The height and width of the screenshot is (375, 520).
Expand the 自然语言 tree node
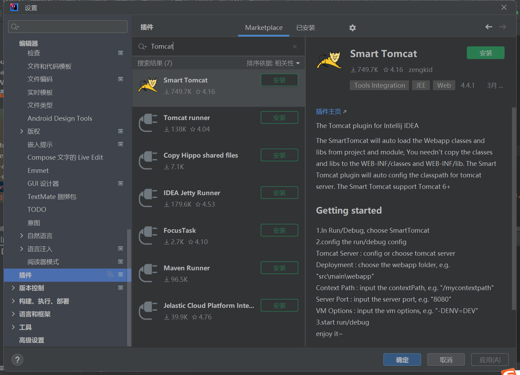coord(22,236)
